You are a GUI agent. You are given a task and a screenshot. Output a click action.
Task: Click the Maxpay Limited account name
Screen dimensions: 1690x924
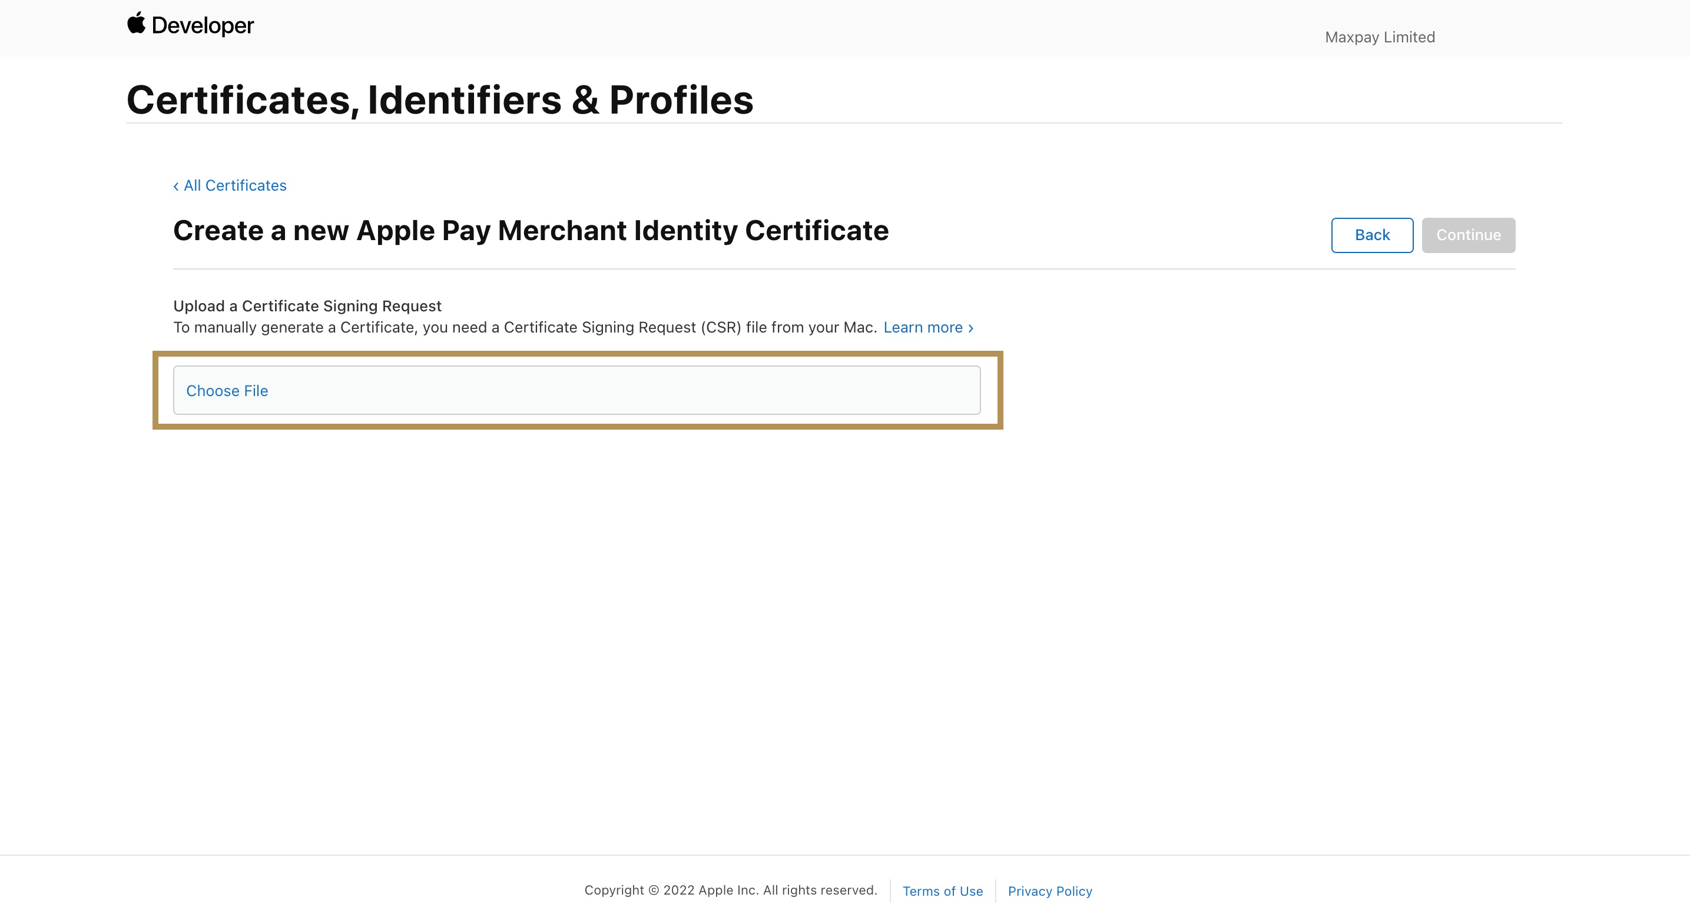point(1379,36)
